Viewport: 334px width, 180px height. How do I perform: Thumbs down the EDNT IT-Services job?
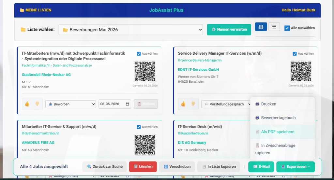pyautogui.click(x=193, y=104)
